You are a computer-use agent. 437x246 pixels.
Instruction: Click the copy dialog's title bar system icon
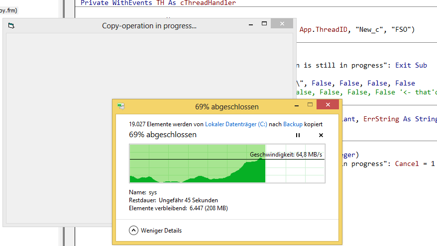121,106
